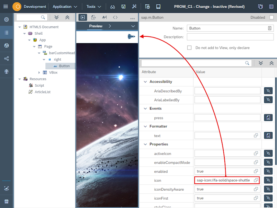This screenshot has height=208, width=277.
Task: Toggle the binding icon beside the press event
Action: point(268,118)
